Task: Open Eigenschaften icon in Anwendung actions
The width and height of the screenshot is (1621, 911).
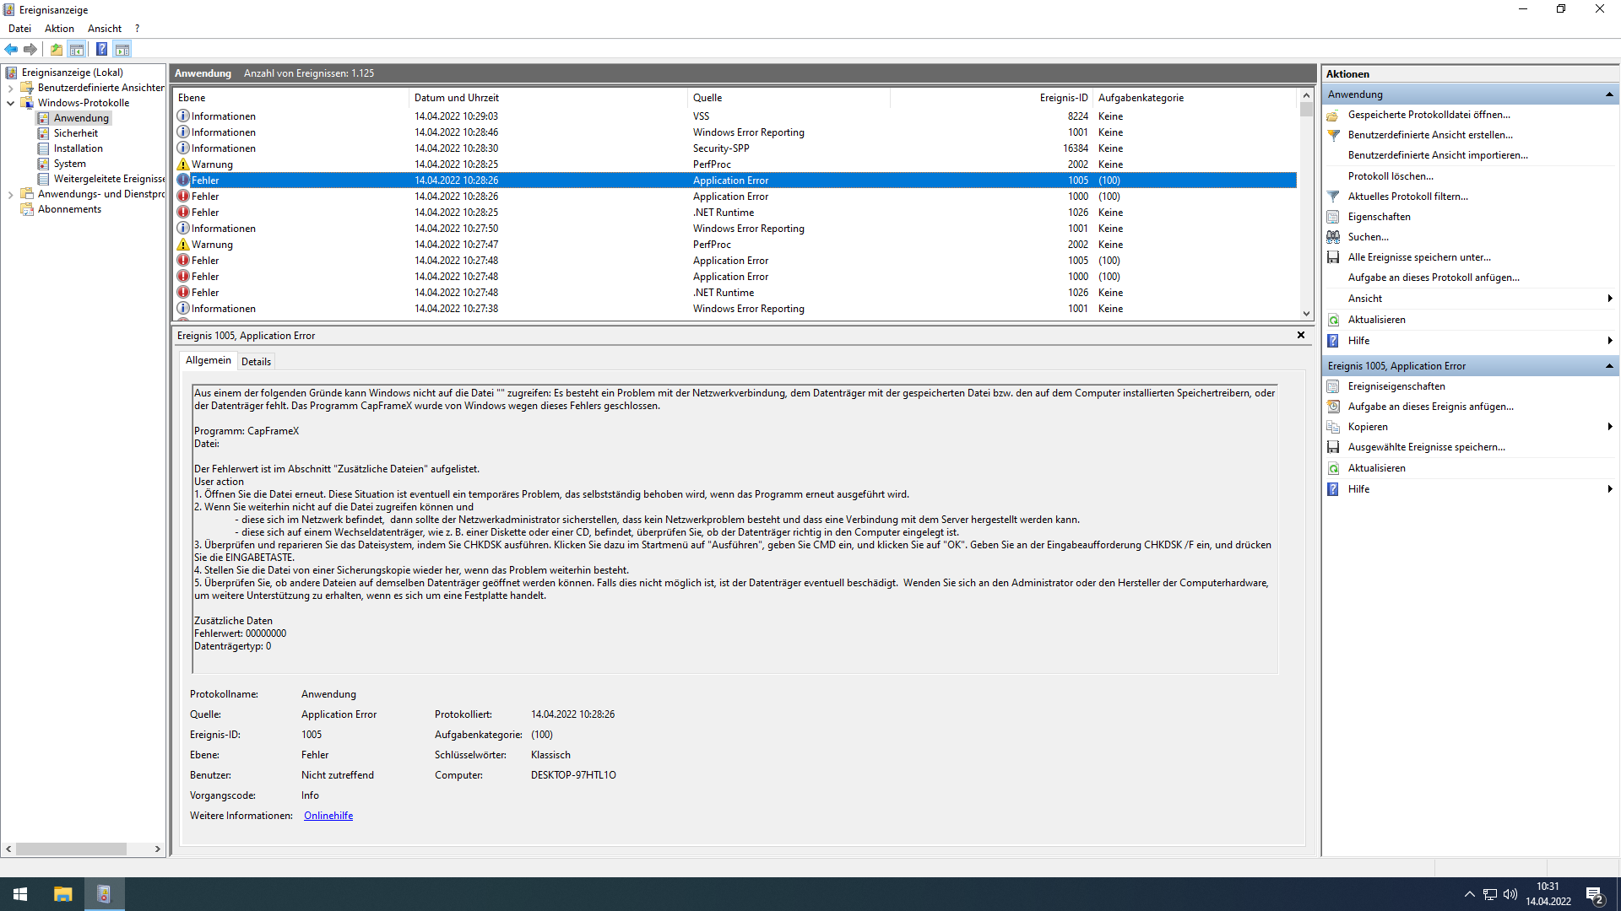Action: 1334,217
